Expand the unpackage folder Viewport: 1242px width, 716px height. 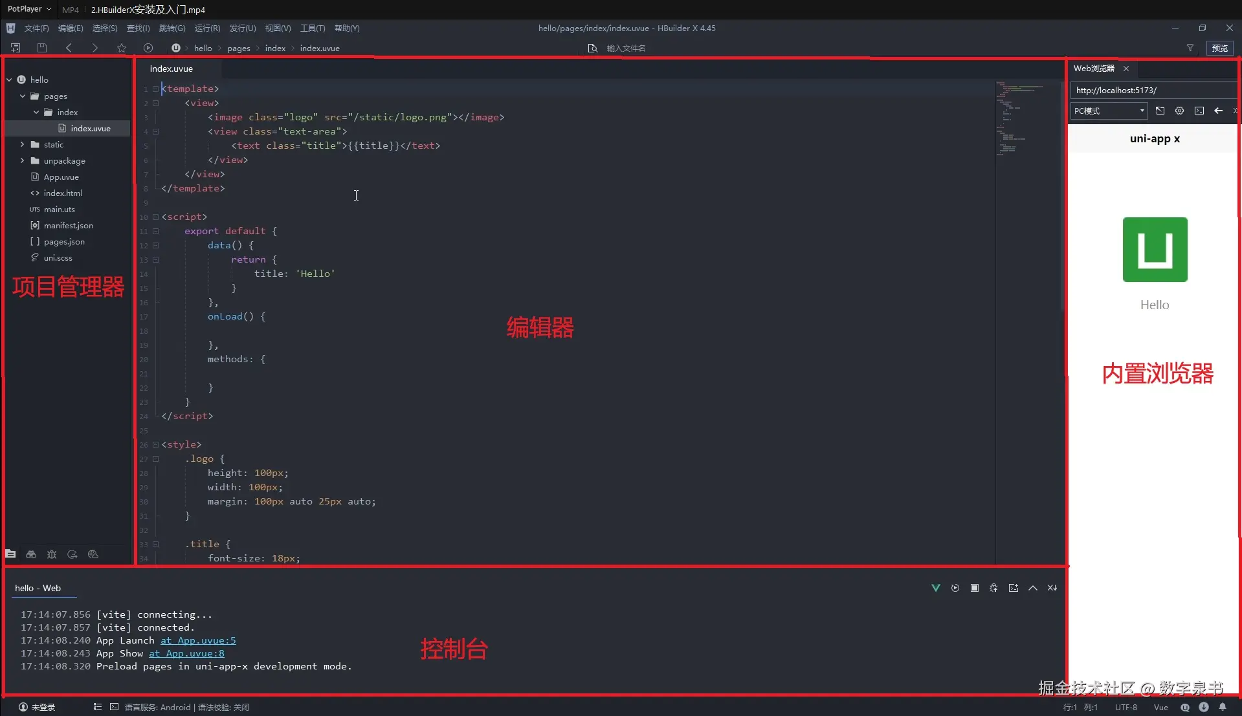tap(23, 160)
